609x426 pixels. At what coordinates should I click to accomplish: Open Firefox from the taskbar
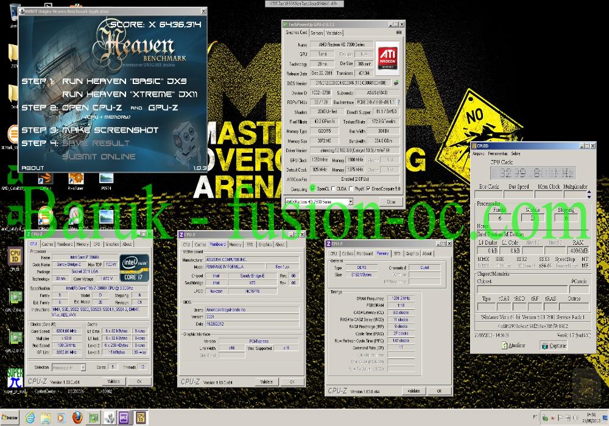coord(77,417)
